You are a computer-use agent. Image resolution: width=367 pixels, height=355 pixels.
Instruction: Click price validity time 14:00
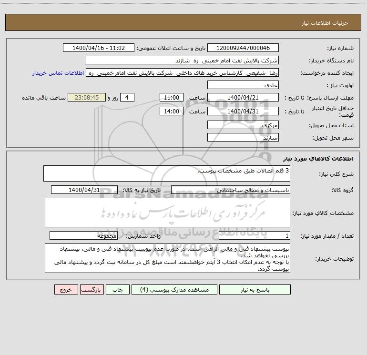pos(171,111)
